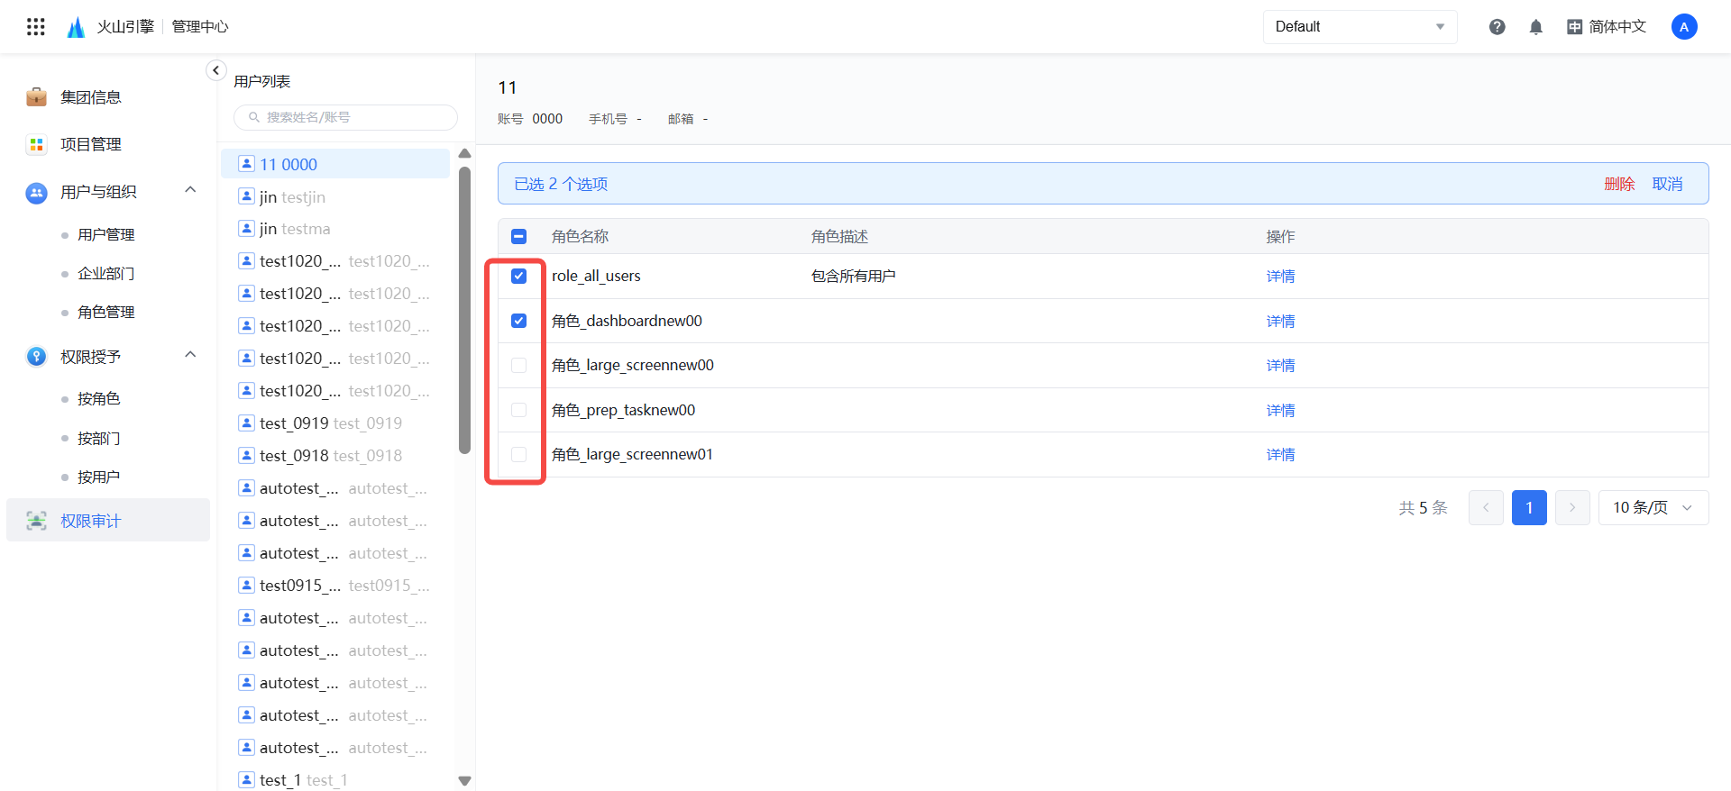Open 按部门 permission menu item

click(x=99, y=438)
